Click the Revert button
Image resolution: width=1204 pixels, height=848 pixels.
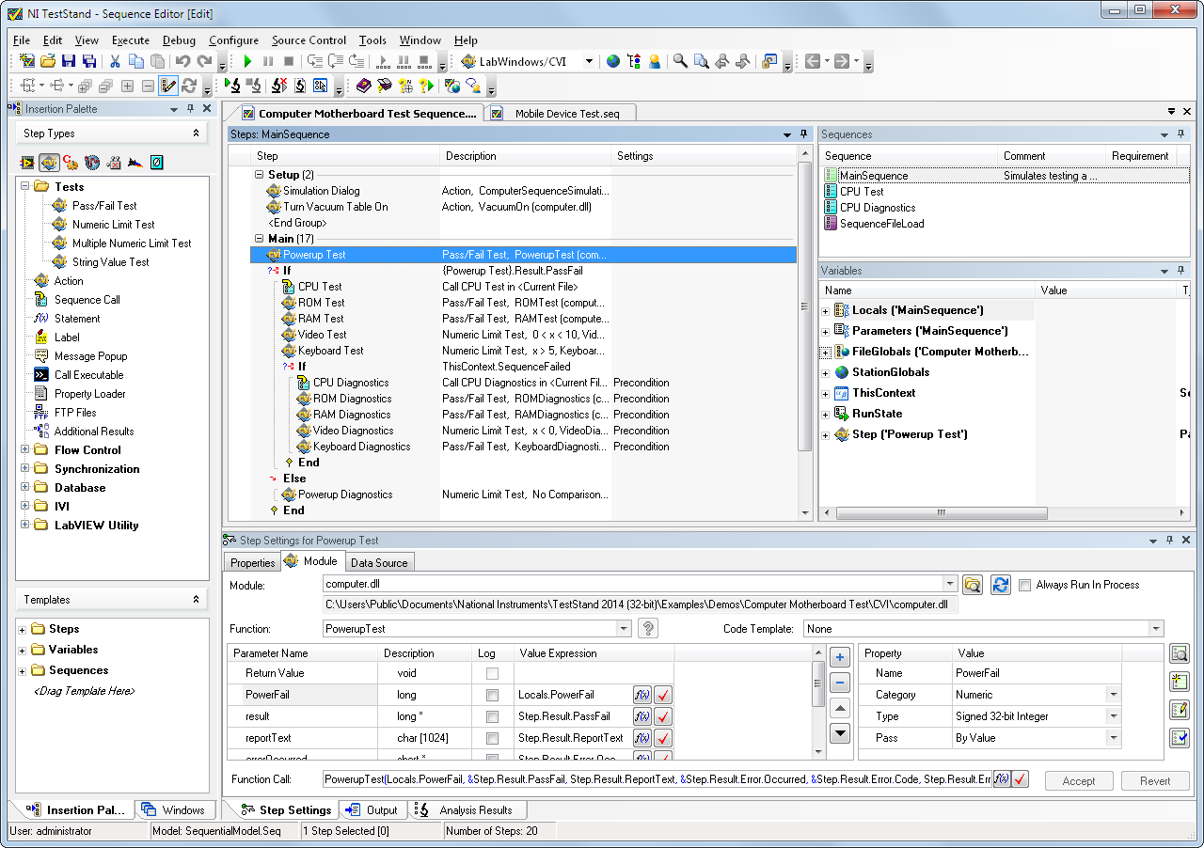click(x=1155, y=780)
